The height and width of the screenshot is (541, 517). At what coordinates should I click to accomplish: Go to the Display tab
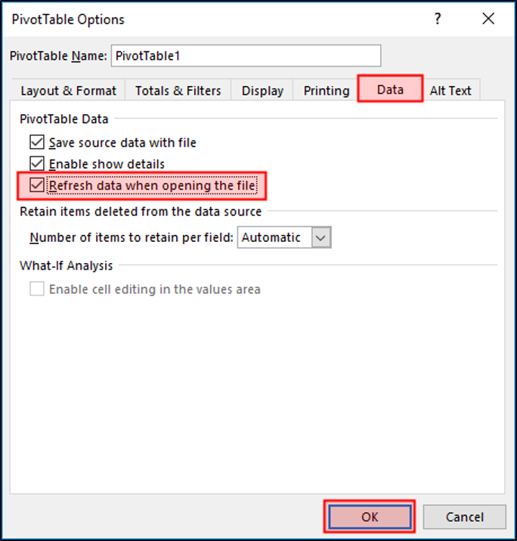coord(262,91)
